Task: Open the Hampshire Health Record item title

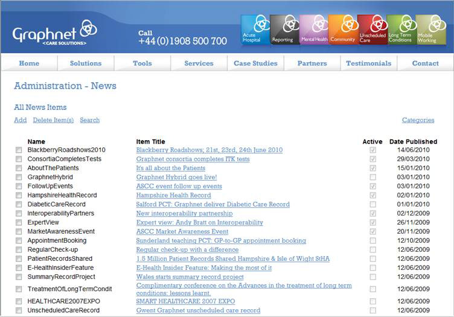Action: click(173, 196)
